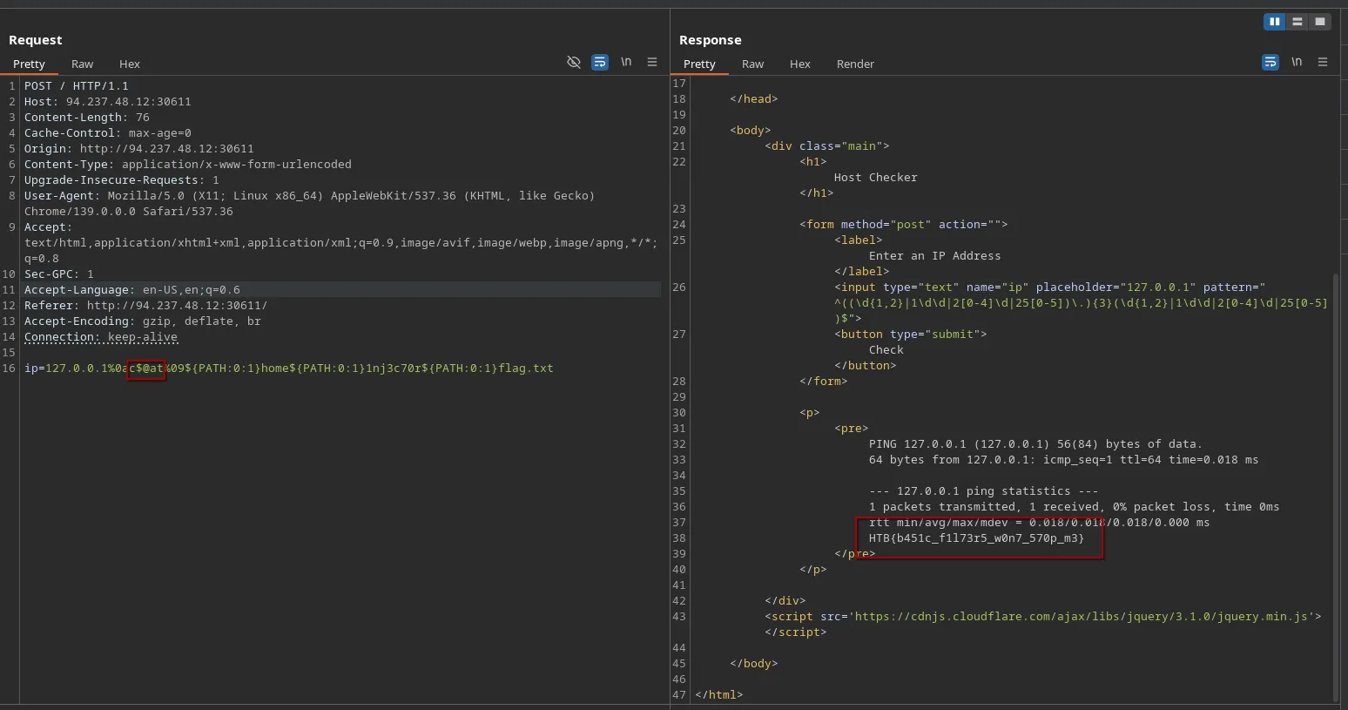Screen dimensions: 1348x710
Task: Toggle the \n newline display in Response panel
Action: click(x=1297, y=63)
